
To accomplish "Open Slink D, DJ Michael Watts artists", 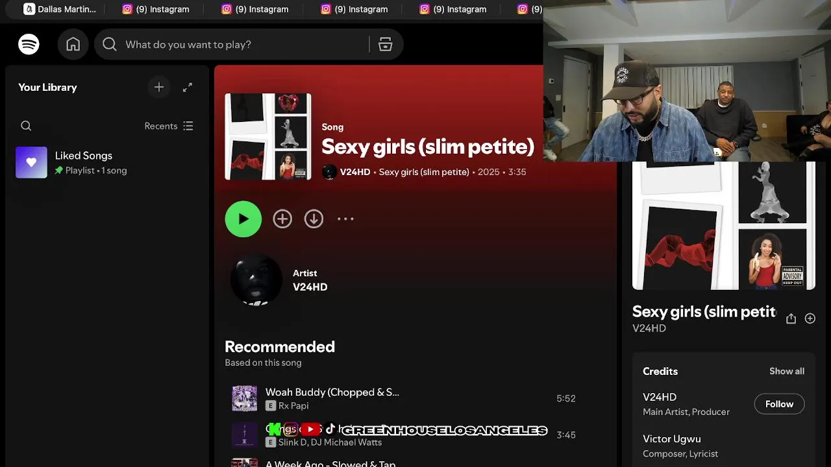I will pyautogui.click(x=330, y=442).
